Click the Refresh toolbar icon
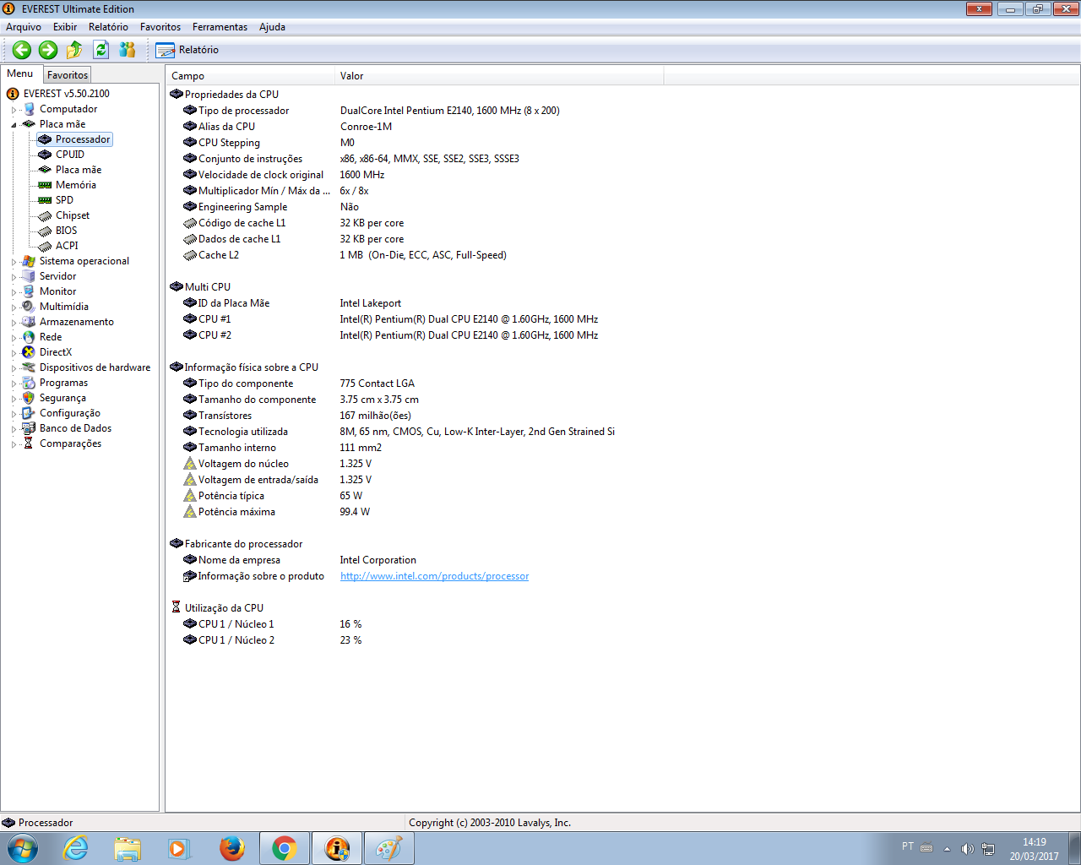 [x=100, y=50]
